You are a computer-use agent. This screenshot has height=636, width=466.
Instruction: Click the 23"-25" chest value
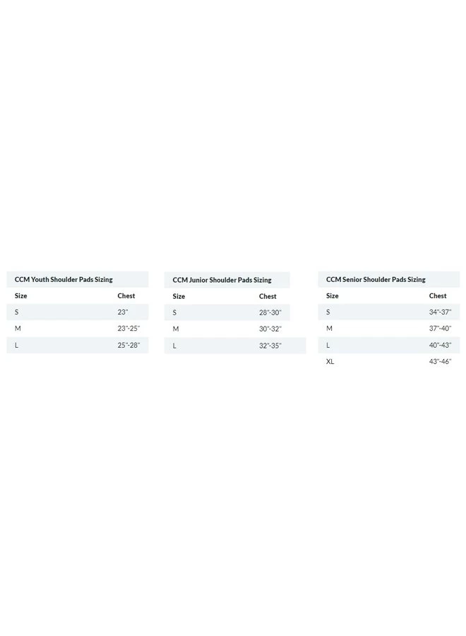point(129,329)
